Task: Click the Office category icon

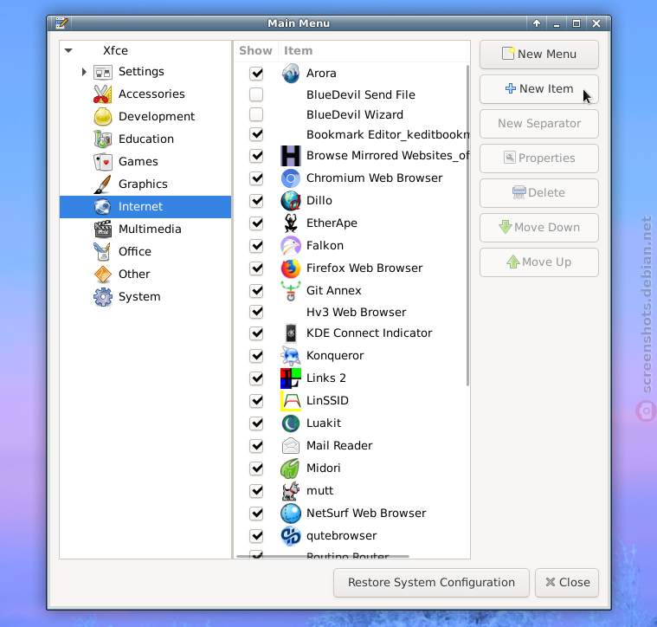Action: 103,251
